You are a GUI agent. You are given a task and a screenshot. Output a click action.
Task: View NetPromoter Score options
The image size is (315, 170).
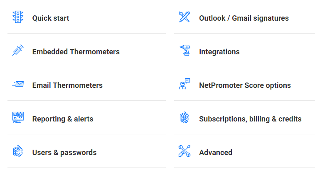click(245, 85)
